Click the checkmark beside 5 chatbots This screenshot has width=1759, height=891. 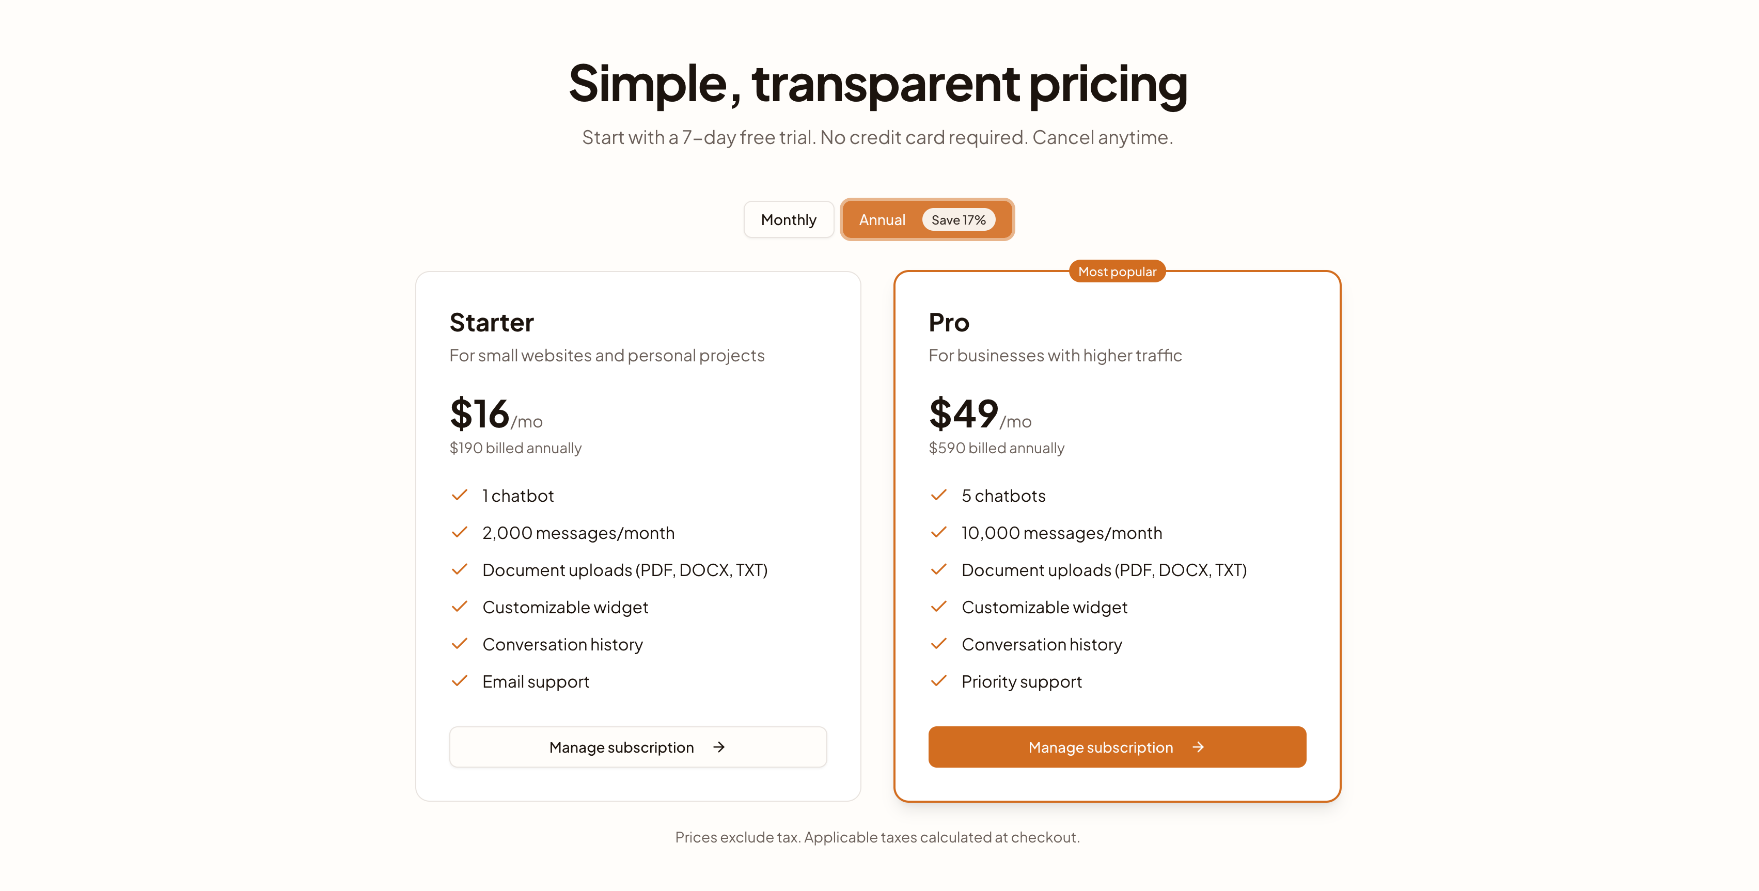[939, 495]
